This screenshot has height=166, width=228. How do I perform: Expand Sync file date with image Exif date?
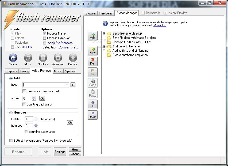click(x=104, y=38)
